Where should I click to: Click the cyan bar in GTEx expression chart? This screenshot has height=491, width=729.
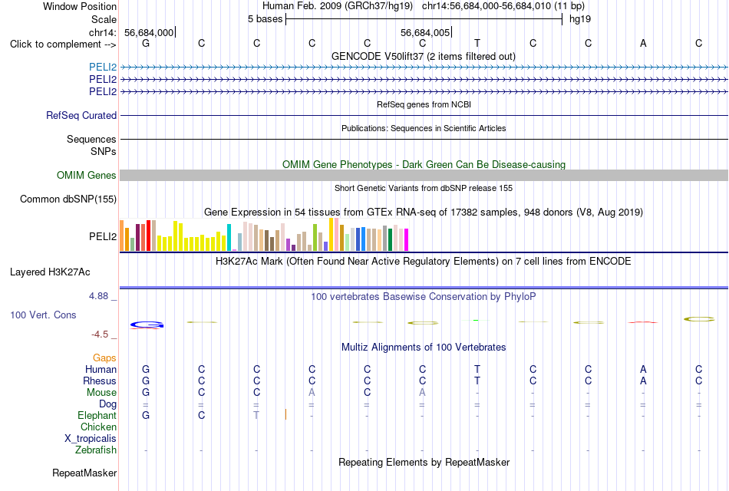pyautogui.click(x=229, y=238)
